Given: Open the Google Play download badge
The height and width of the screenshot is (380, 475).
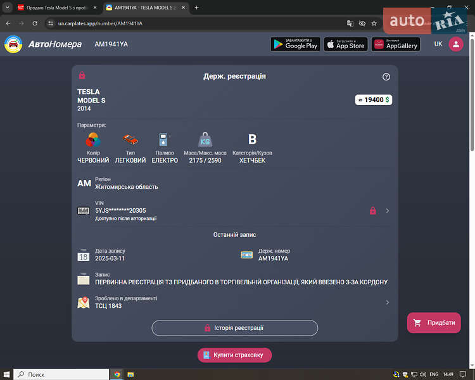Looking at the screenshot, I should coord(295,44).
